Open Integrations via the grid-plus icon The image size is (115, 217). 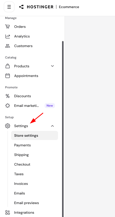8,212
